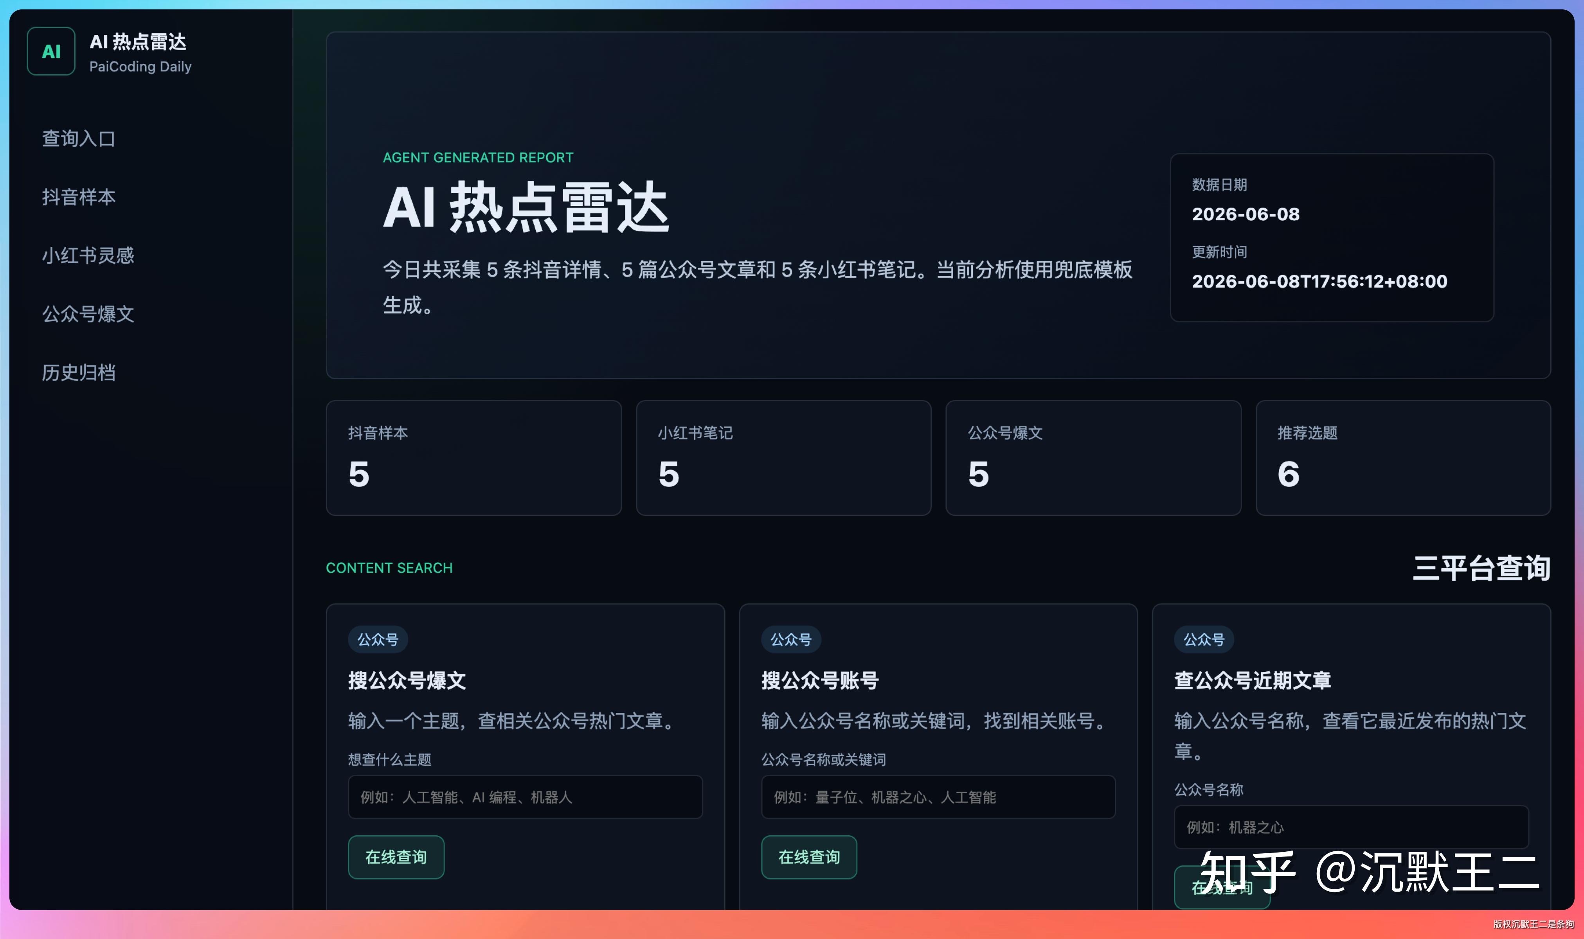Click the 公众号 tag on 查公众号近期文章 card

(x=1204, y=640)
